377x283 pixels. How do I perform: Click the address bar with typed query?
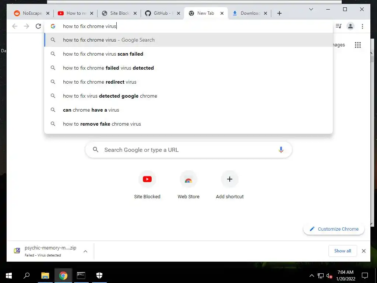[188, 26]
